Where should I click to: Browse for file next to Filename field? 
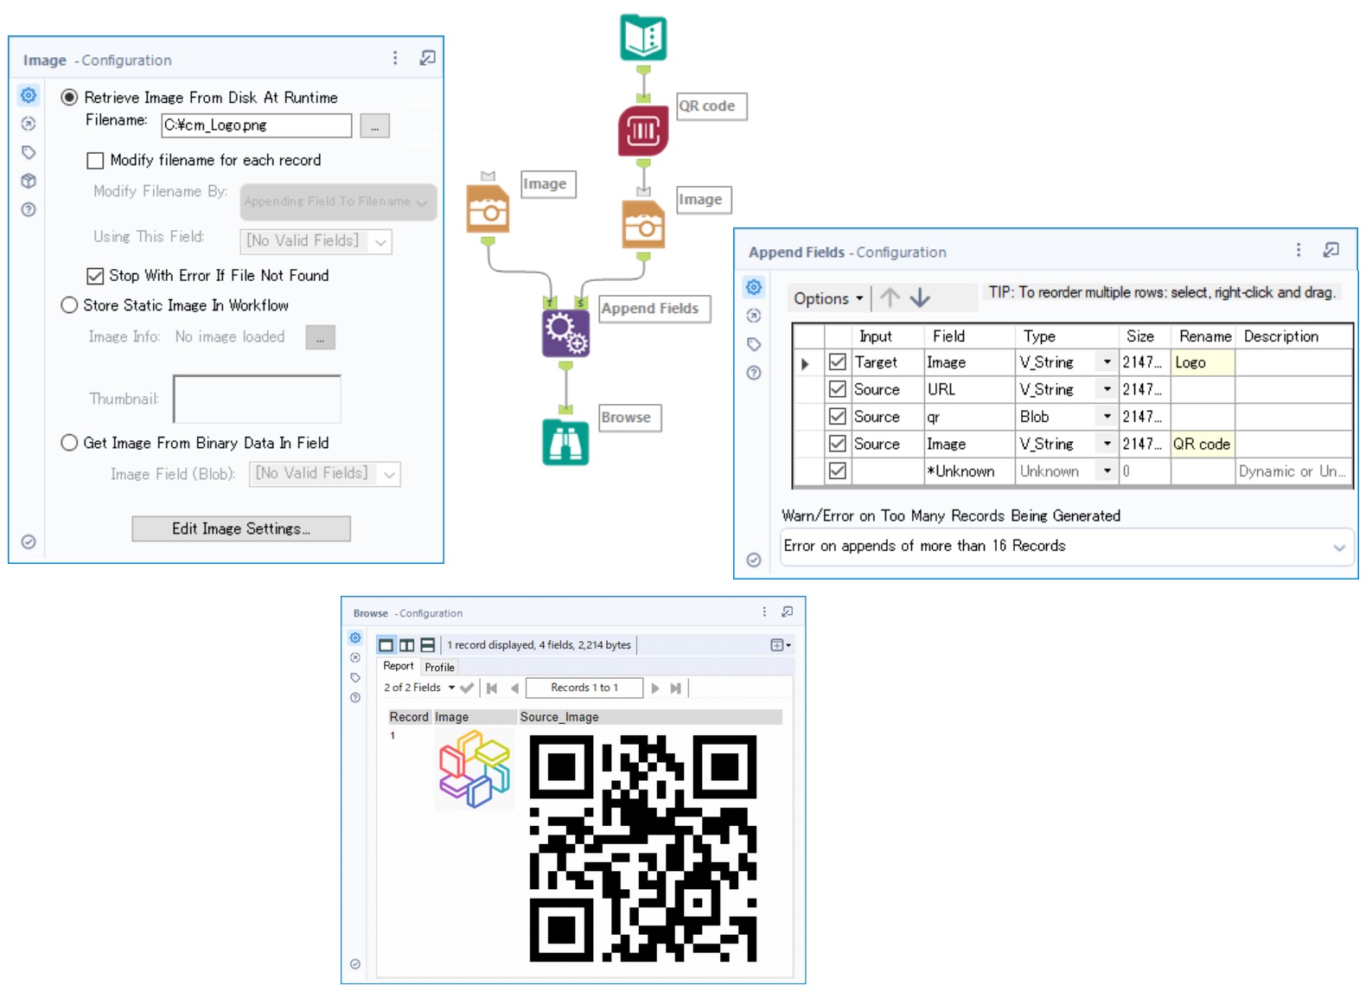pos(374,126)
